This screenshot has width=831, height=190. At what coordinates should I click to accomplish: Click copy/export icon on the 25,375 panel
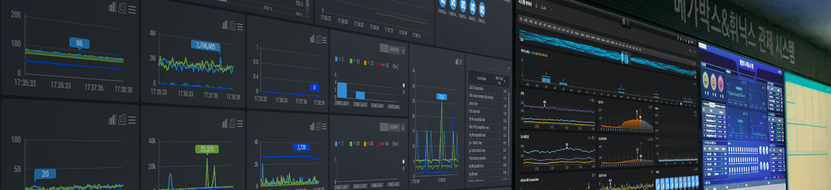[x=232, y=123]
